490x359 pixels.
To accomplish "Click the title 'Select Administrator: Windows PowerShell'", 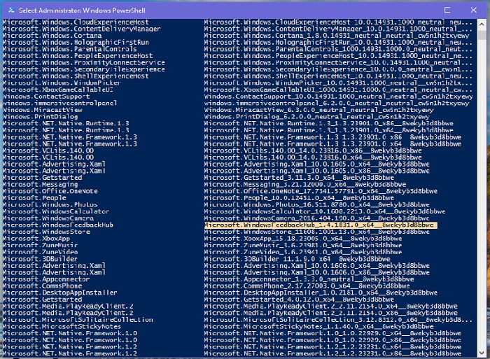I will pos(82,10).
